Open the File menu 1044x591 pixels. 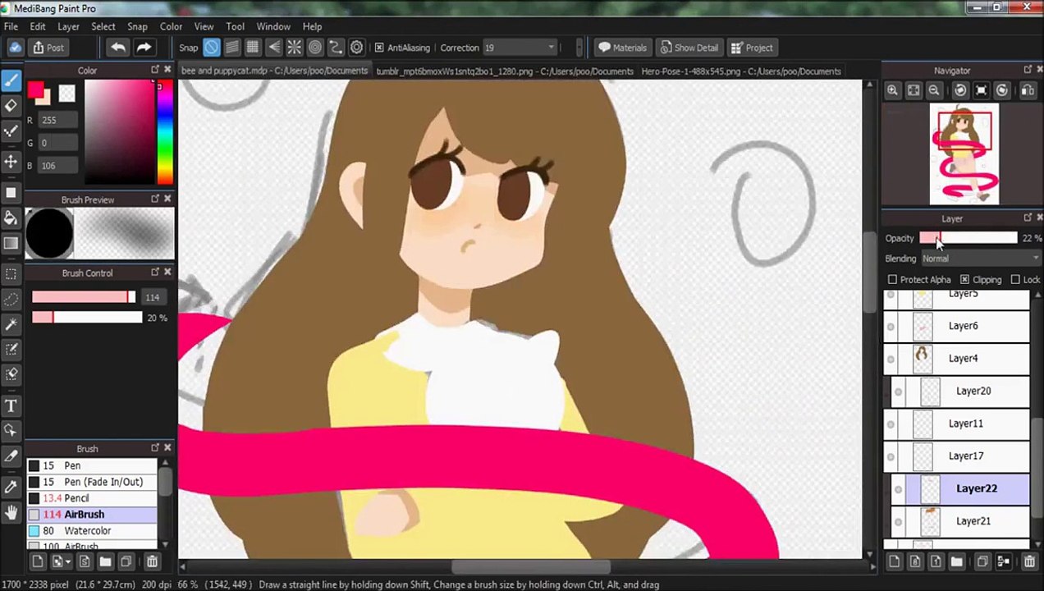pos(11,26)
